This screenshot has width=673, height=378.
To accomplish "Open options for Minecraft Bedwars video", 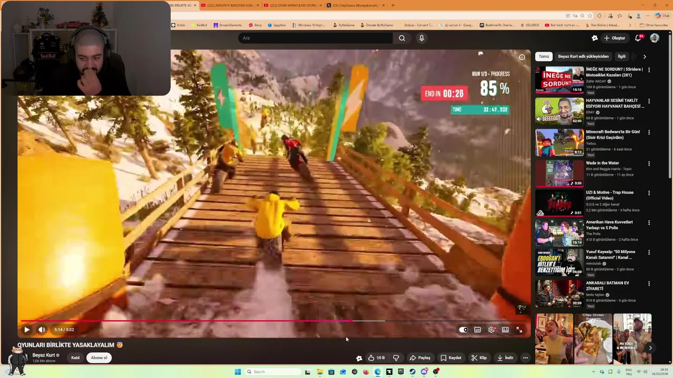I will 649,132.
